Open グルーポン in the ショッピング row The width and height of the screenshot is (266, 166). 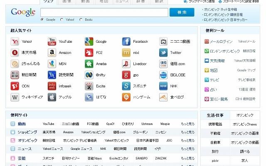tap(140, 132)
